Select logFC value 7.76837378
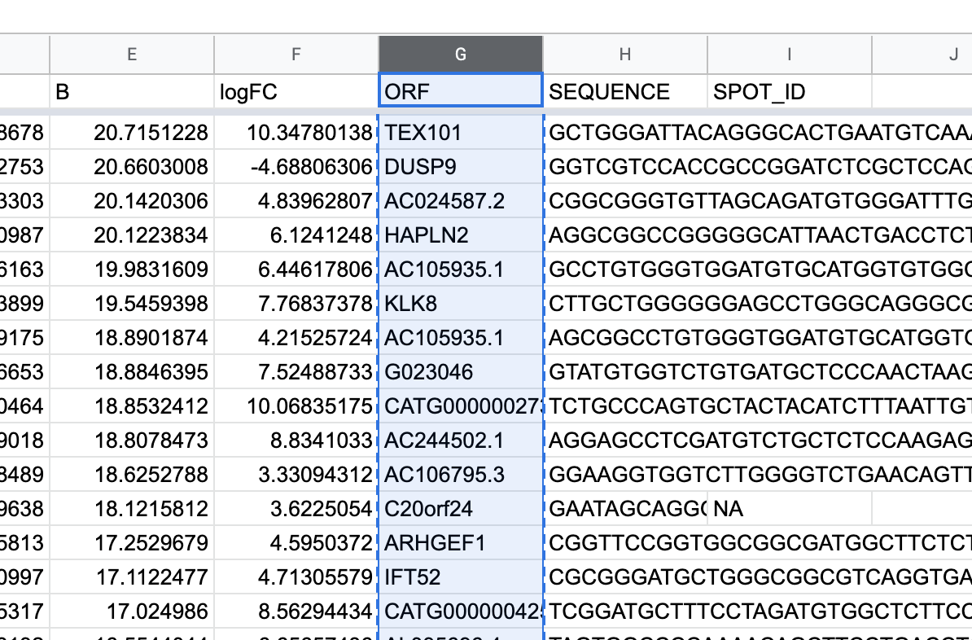The width and height of the screenshot is (972, 640). pyautogui.click(x=296, y=303)
